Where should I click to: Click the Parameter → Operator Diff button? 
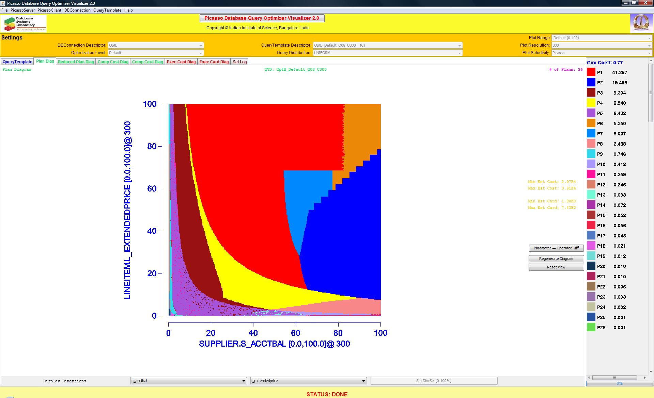pos(556,248)
